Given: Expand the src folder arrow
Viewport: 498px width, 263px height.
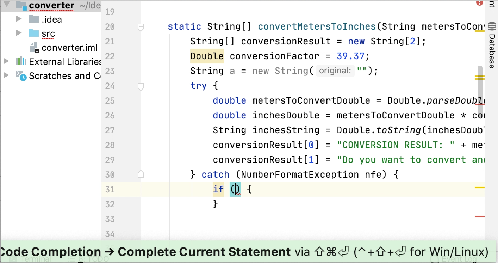Looking at the screenshot, I should click(x=19, y=33).
